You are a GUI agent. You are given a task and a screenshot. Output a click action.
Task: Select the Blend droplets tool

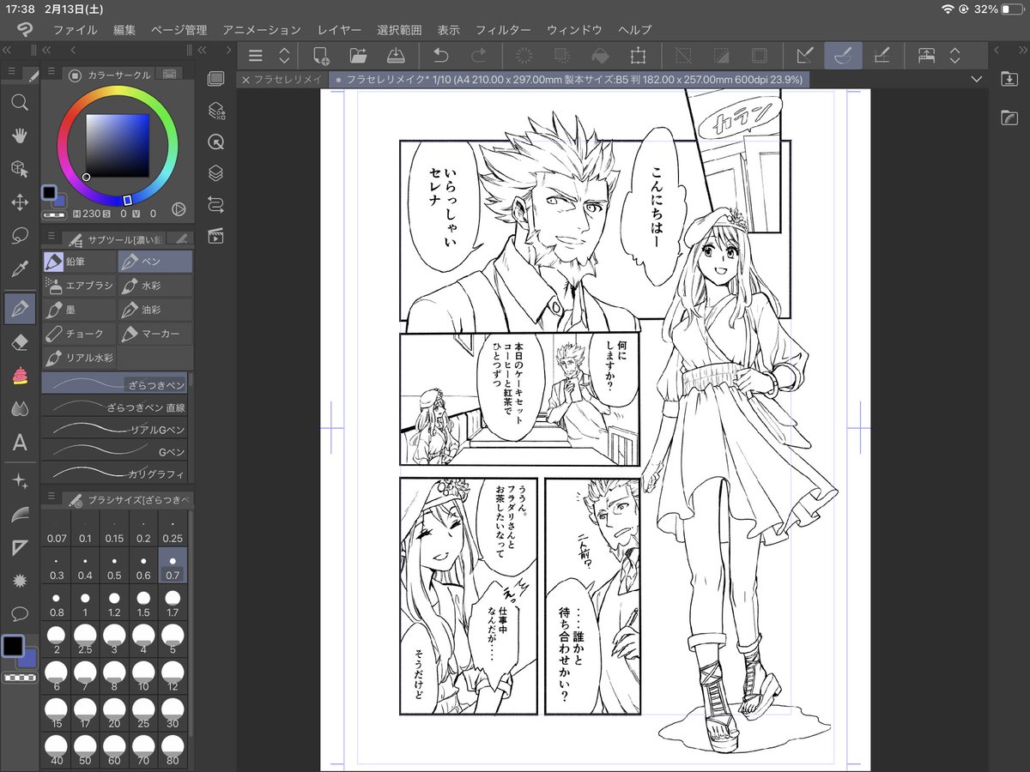tap(19, 409)
